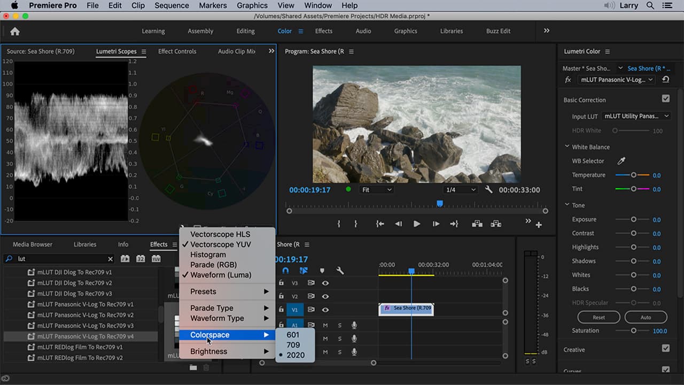Screen dimensions: 684x385
Task: Switch to the Editing workspace tab
Action: 245,31
